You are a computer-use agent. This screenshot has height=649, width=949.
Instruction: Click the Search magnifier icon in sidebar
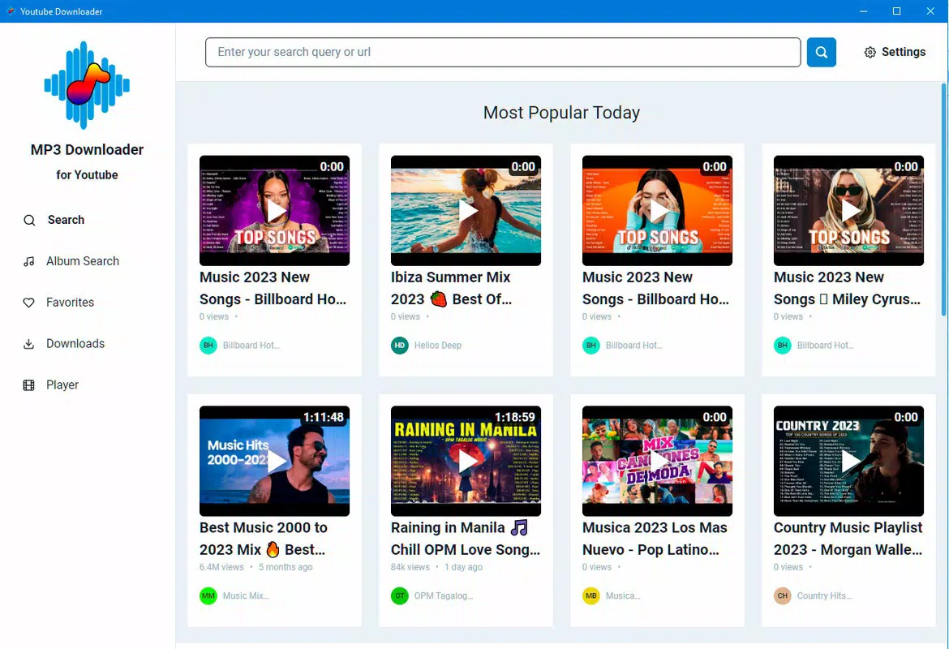29,220
